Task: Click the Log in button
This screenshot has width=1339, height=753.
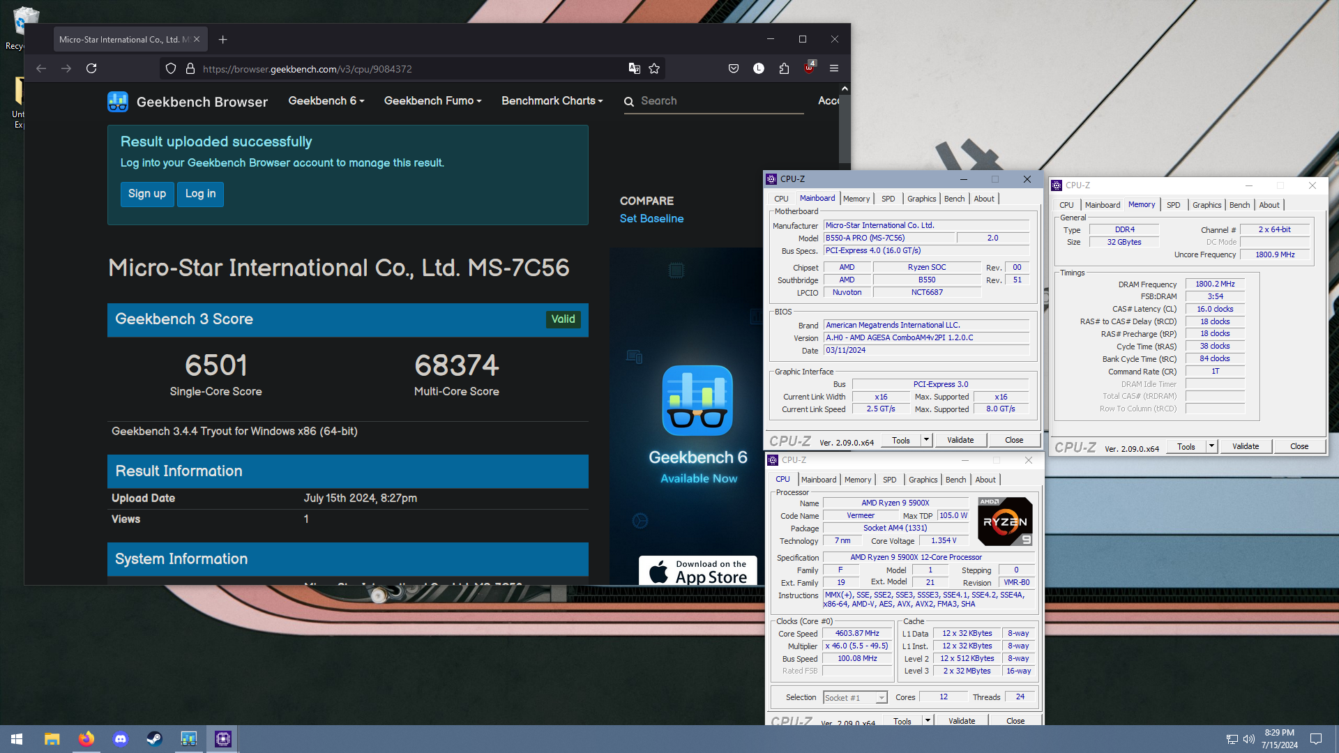Action: coord(200,194)
